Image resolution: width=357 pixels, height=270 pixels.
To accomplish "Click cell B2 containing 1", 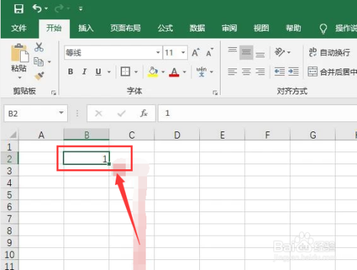I will 86,159.
